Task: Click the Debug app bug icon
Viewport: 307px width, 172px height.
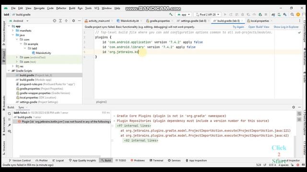Action: 243,15
